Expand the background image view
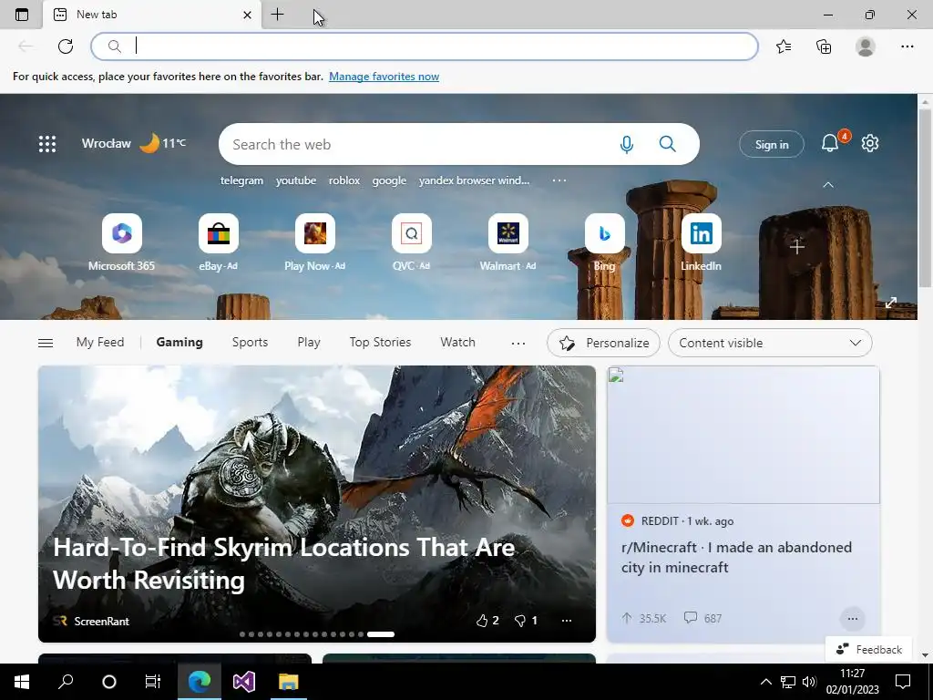This screenshot has height=700, width=933. pos(891,303)
